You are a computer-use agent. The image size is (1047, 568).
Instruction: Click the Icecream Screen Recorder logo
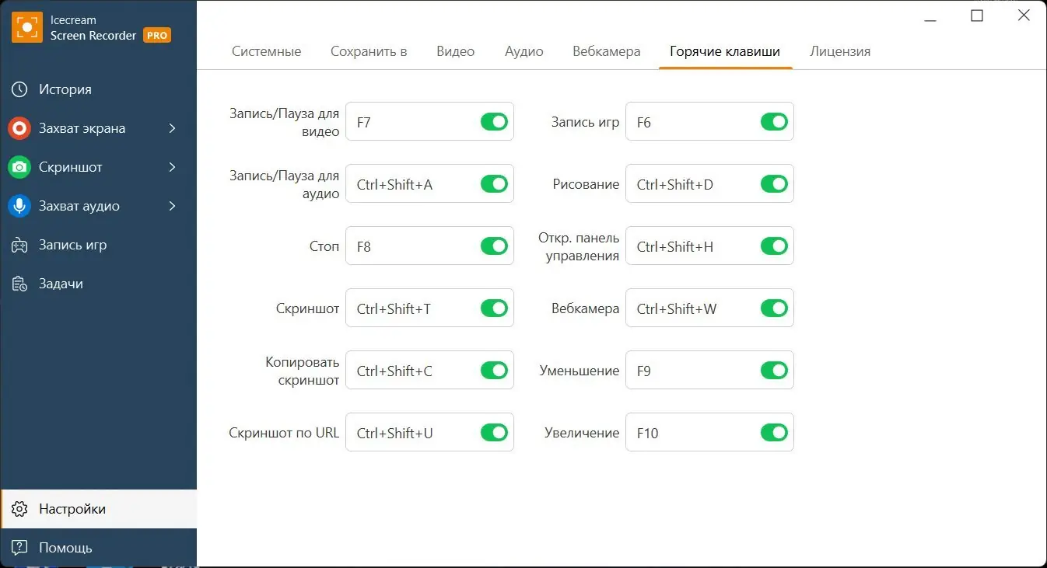tap(28, 26)
